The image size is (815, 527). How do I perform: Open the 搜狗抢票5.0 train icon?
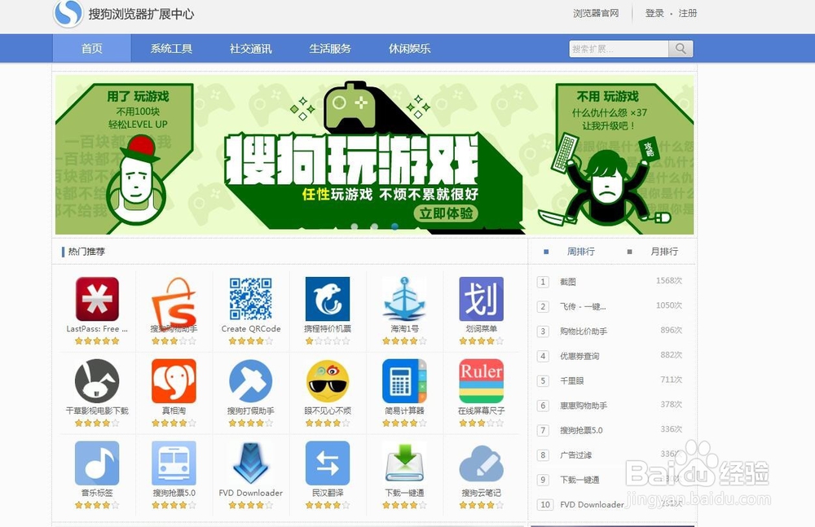click(174, 463)
